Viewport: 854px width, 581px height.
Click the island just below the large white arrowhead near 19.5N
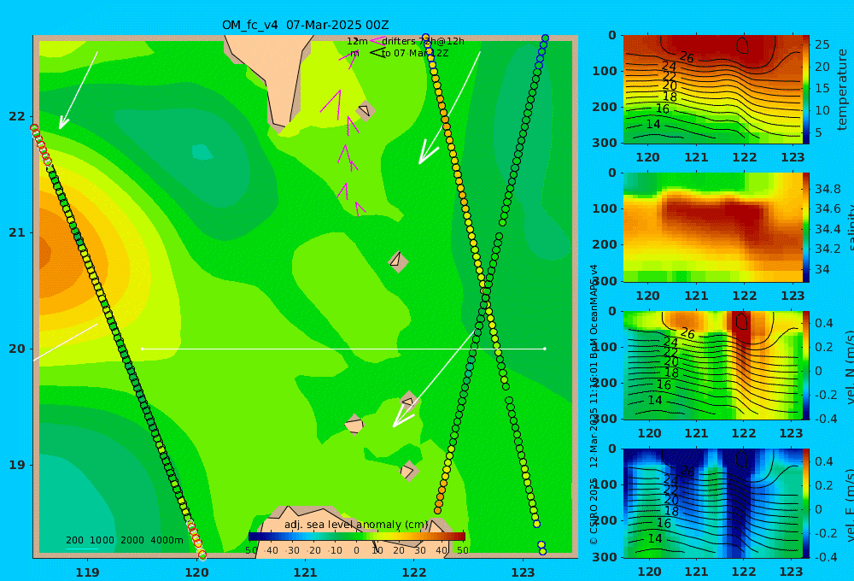pos(408,402)
